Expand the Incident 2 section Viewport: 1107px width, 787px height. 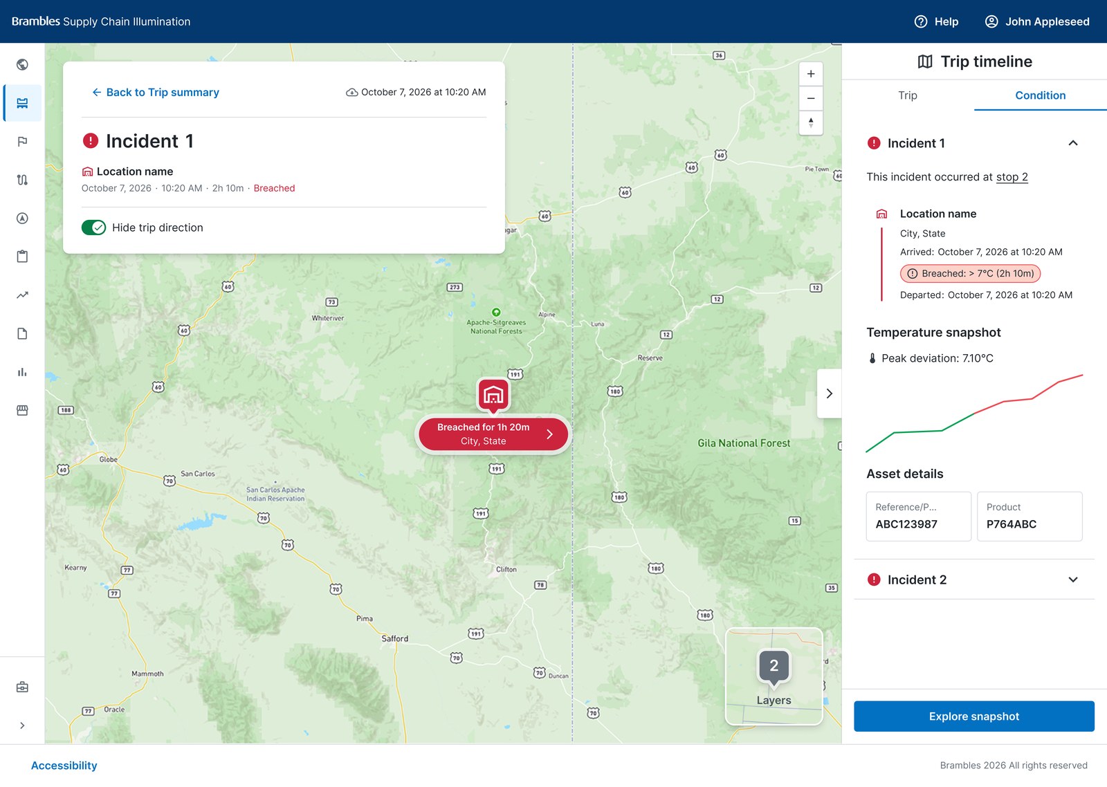tap(1073, 580)
